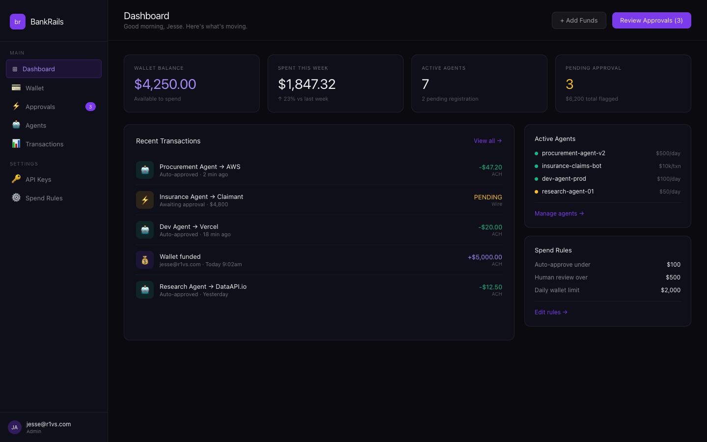The width and height of the screenshot is (707, 442).
Task: Open Approvals via the lightning bolt icon
Action: point(16,107)
